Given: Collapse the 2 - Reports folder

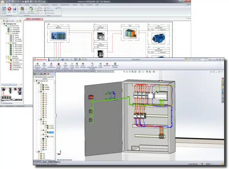Looking at the screenshot, I should [x=6, y=43].
